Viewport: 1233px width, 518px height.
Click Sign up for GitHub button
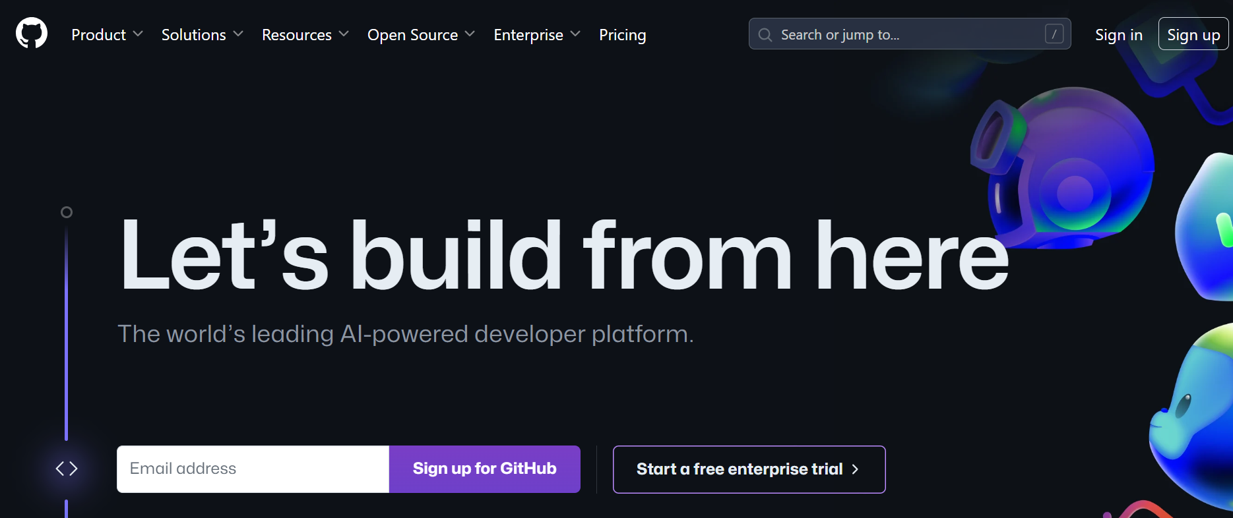[x=484, y=469]
